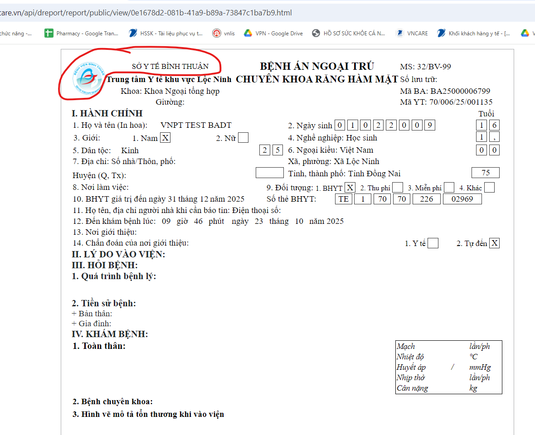Click Xã, phường: Xã Lộc Ninh
This screenshot has width=535, height=435.
pos(334,161)
